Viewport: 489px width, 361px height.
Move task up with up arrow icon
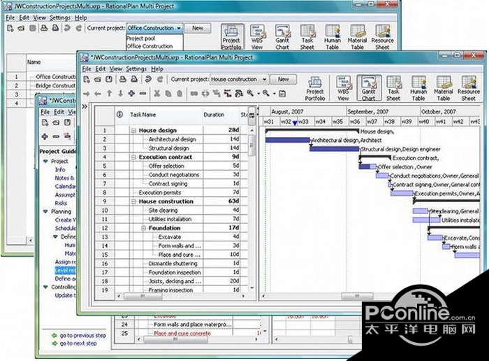pyautogui.click(x=109, y=93)
